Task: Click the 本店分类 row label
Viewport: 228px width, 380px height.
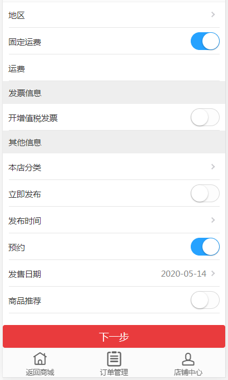Action: [x=24, y=167]
